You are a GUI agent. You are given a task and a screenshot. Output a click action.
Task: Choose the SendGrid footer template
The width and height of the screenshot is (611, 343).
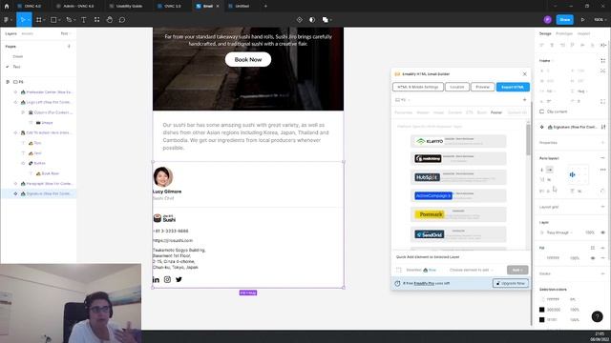[x=458, y=234]
